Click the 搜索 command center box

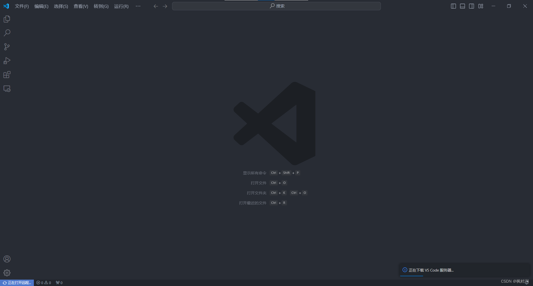point(276,6)
